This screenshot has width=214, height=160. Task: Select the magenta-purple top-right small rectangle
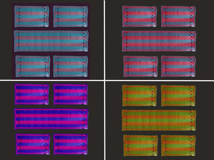pos(70,94)
